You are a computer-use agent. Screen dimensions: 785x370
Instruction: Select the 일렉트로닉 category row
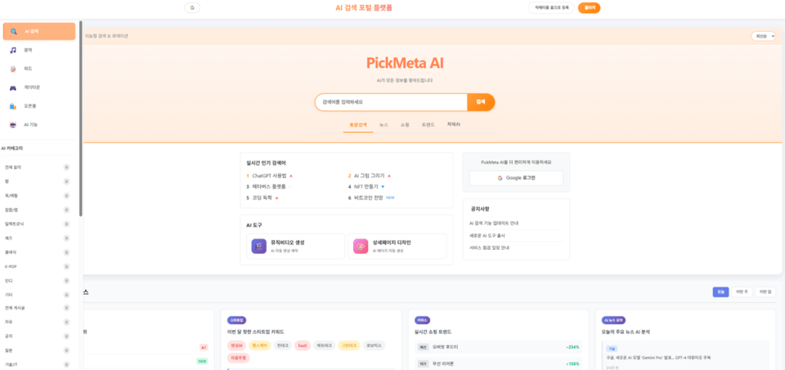(x=38, y=224)
